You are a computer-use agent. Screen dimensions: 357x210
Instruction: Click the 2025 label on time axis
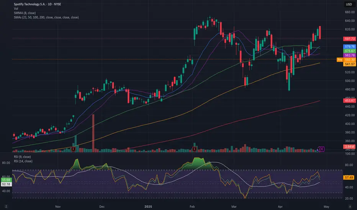(148, 207)
